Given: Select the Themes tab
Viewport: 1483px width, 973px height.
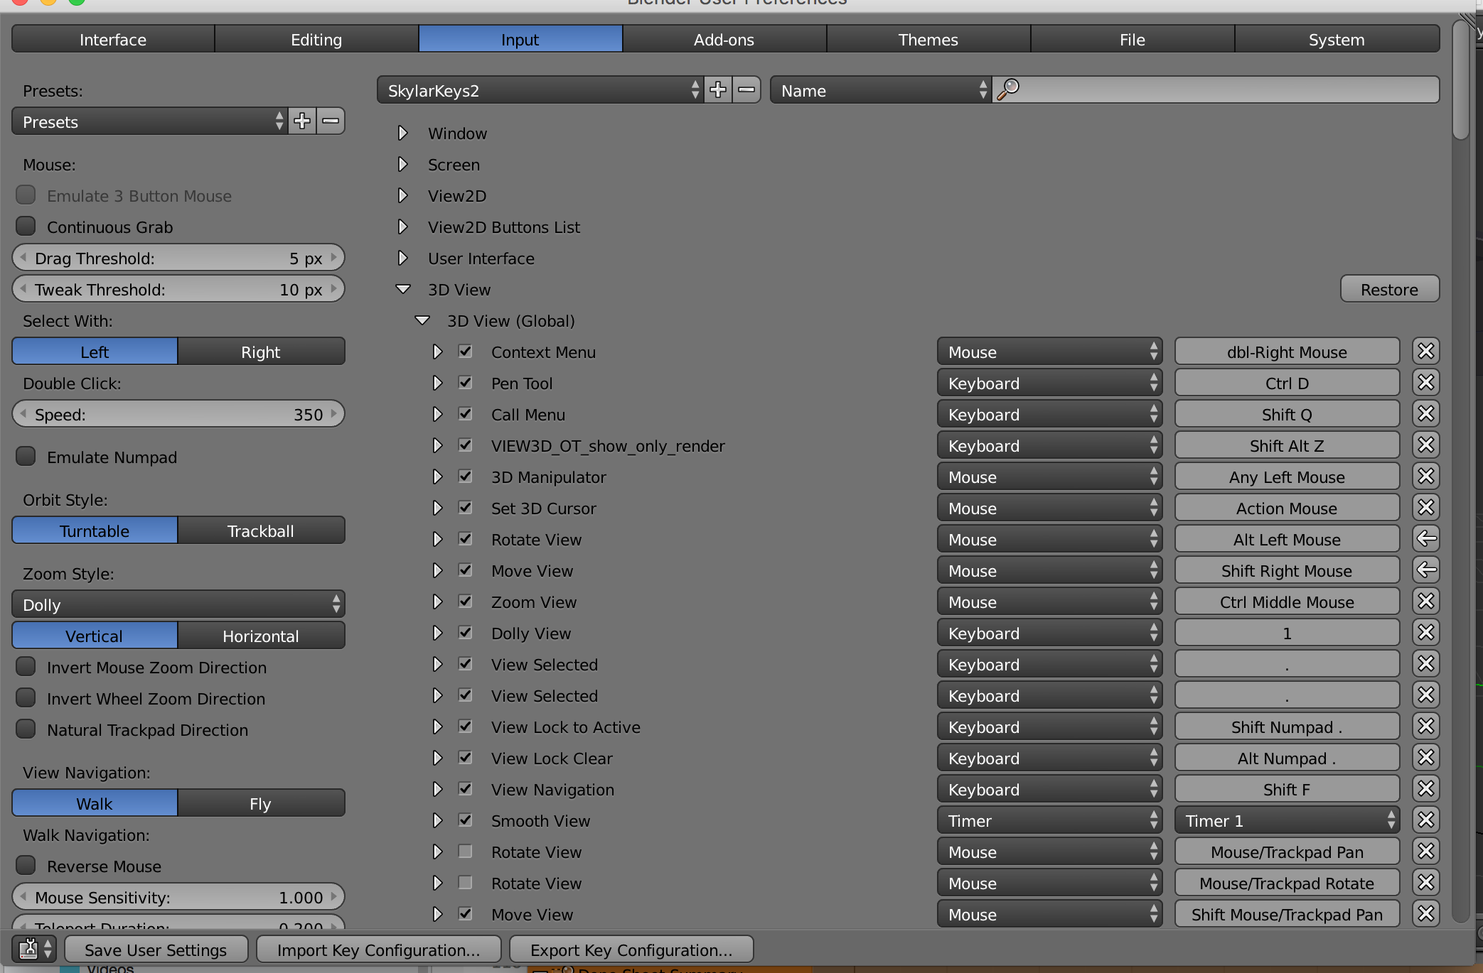Looking at the screenshot, I should [x=926, y=39].
